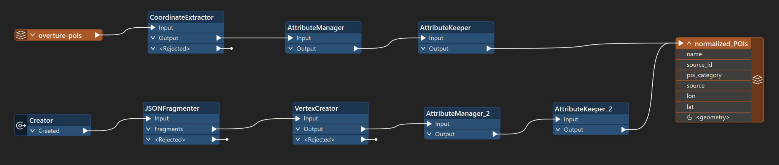
Task: Select the AttributeManager_2 transformer title
Action: [x=458, y=113]
